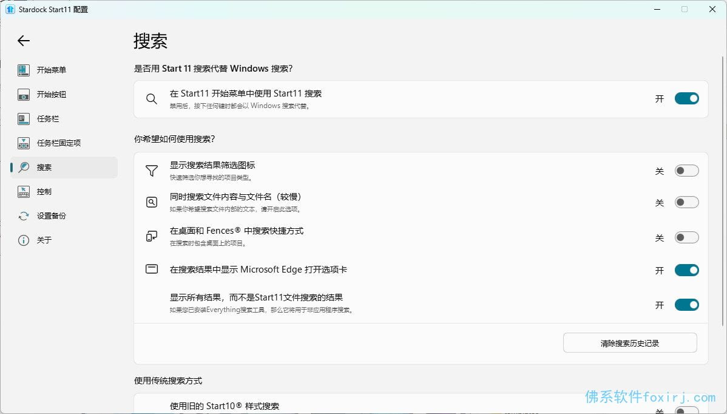Open the 开始菜单 settings page
Image resolution: width=727 pixels, height=414 pixels.
(x=64, y=70)
